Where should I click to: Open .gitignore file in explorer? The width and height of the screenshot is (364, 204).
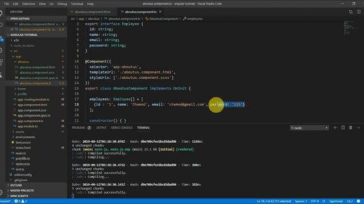(x=20, y=180)
